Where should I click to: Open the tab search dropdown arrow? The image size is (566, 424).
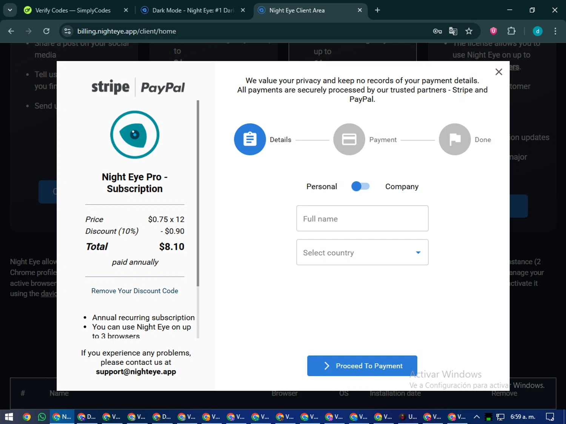10,10
